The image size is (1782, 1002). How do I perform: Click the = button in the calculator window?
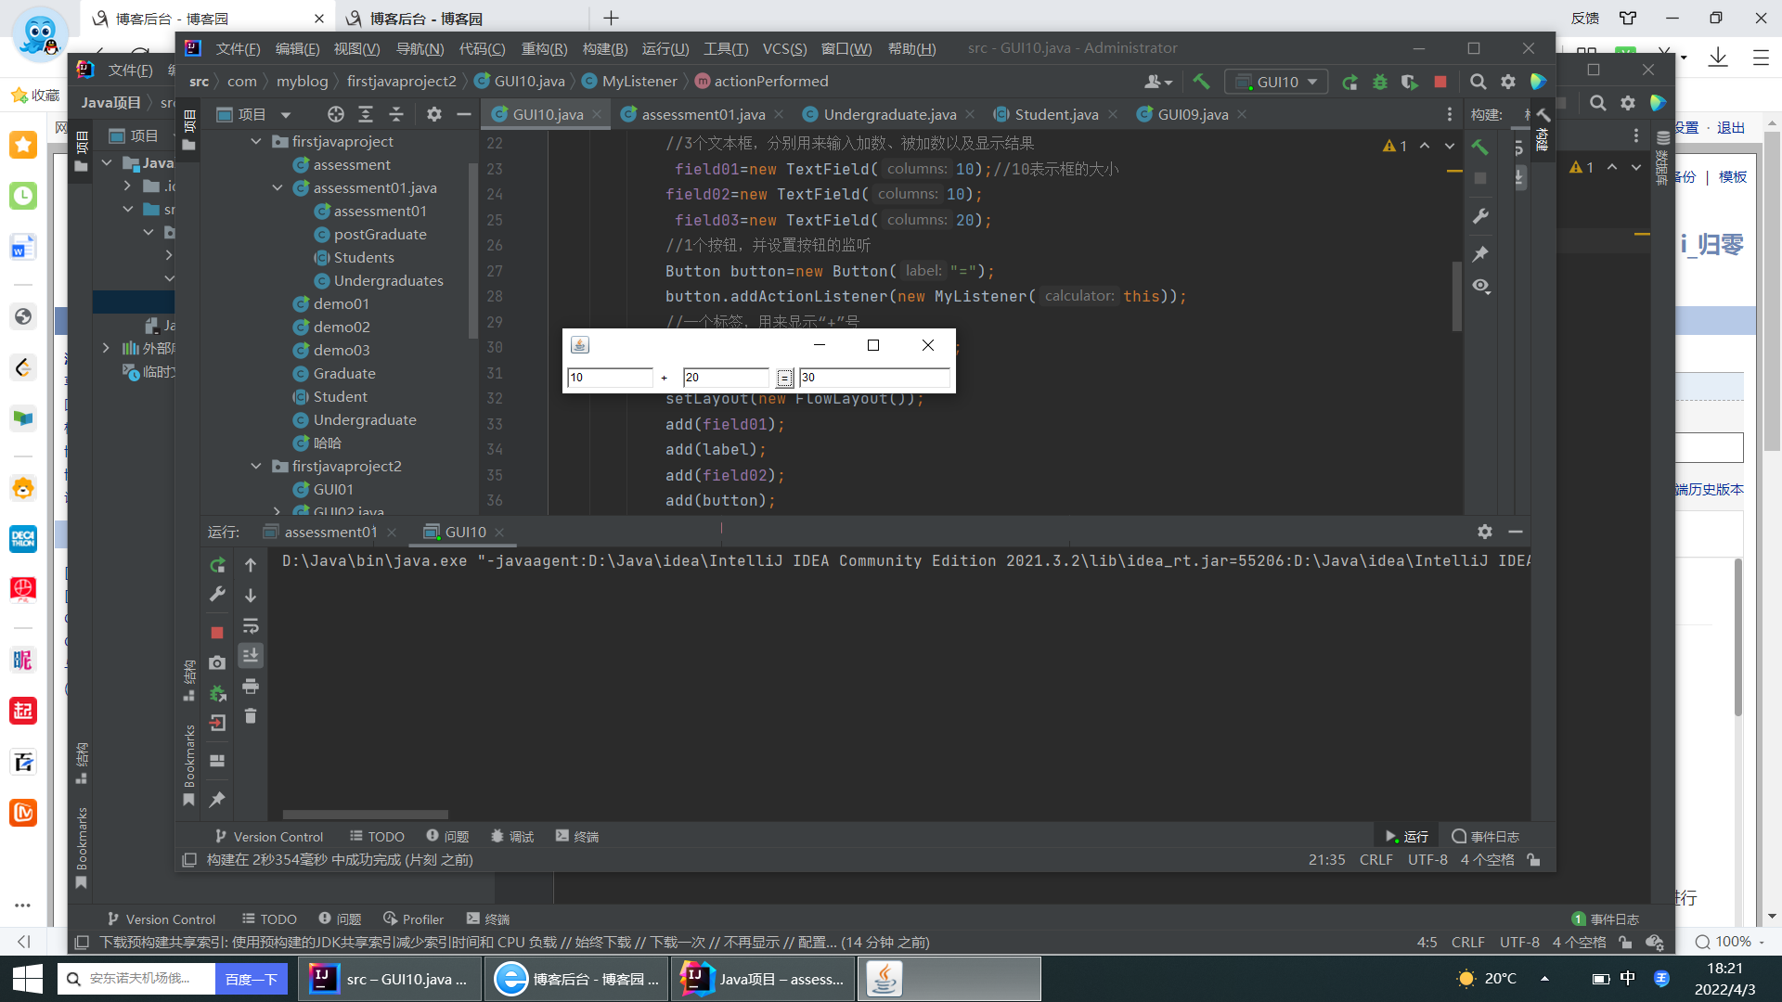[784, 378]
